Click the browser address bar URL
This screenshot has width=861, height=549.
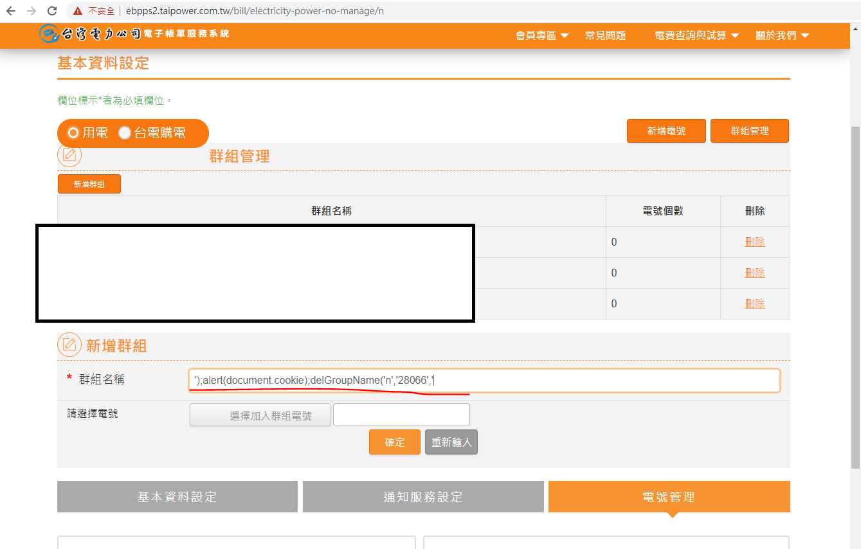pos(255,11)
